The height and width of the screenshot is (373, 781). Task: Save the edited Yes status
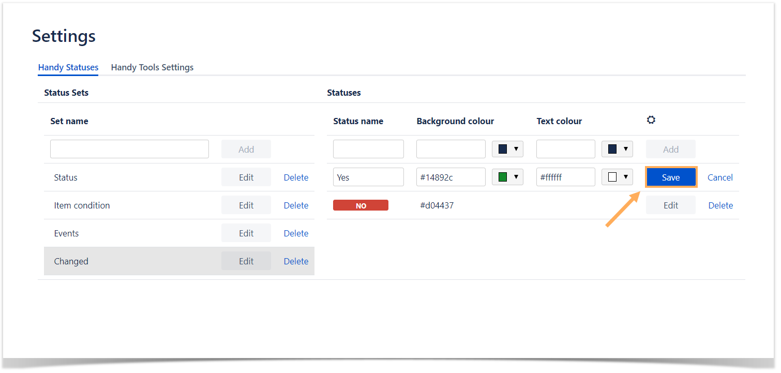point(671,177)
